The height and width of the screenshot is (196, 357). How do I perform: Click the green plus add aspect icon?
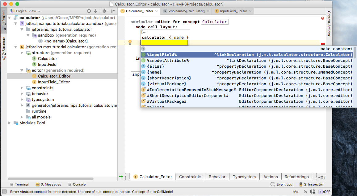[x=121, y=177]
